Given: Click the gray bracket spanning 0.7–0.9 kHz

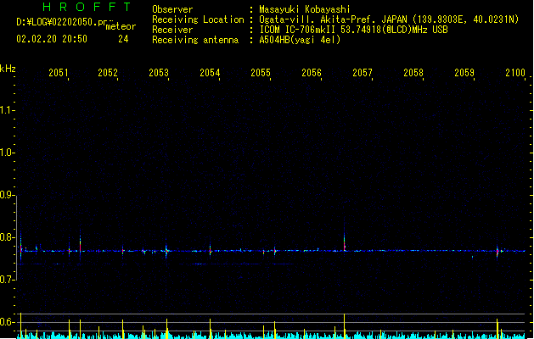Looking at the screenshot, I should coord(17,237).
